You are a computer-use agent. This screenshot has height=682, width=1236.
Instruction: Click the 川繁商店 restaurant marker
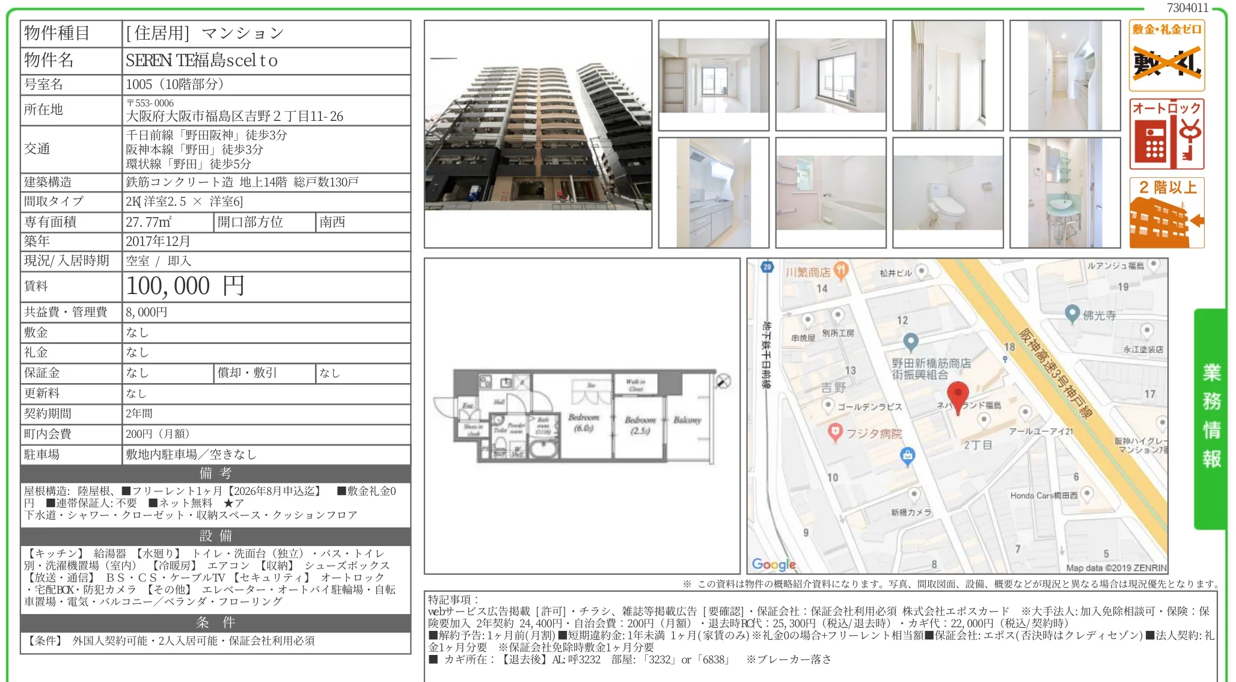(841, 271)
